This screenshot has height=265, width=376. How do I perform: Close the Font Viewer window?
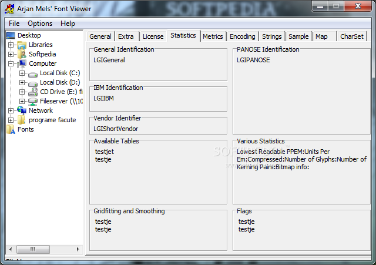click(x=358, y=6)
